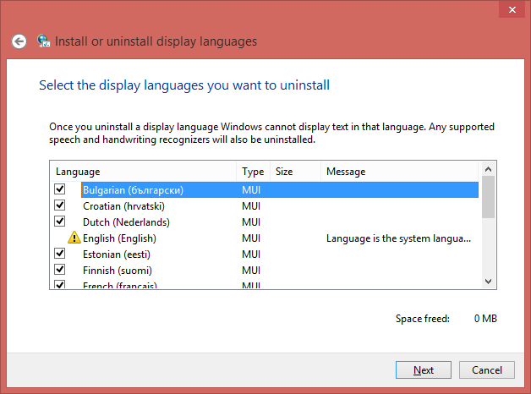Screen dimensions: 531x394
Task: Select the English (English) row
Action: click(119, 238)
